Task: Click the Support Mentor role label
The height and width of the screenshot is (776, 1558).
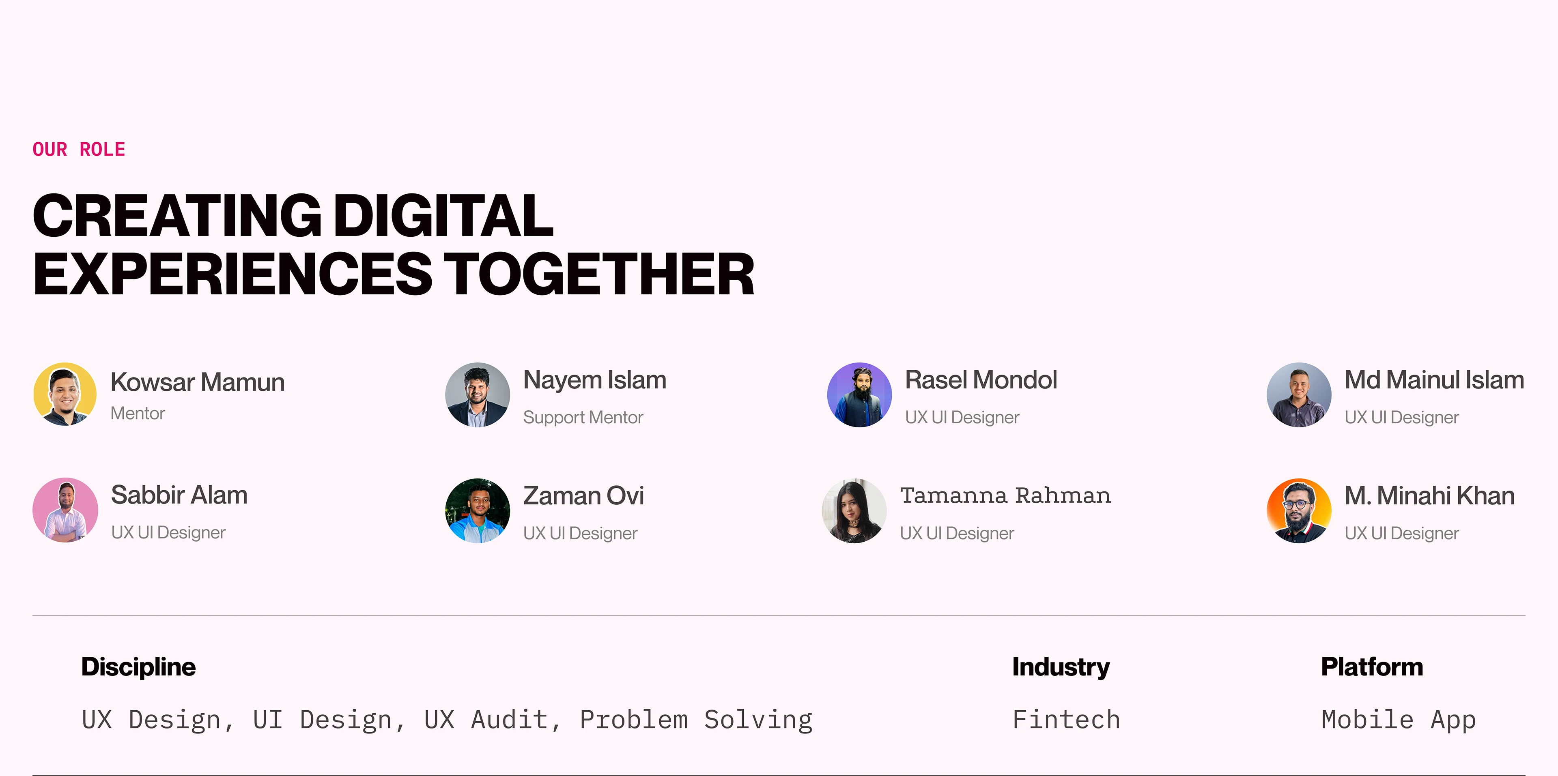Action: 583,417
